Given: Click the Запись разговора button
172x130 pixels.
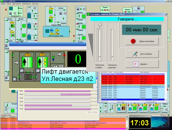Looking at the screenshot, I should [142, 41].
